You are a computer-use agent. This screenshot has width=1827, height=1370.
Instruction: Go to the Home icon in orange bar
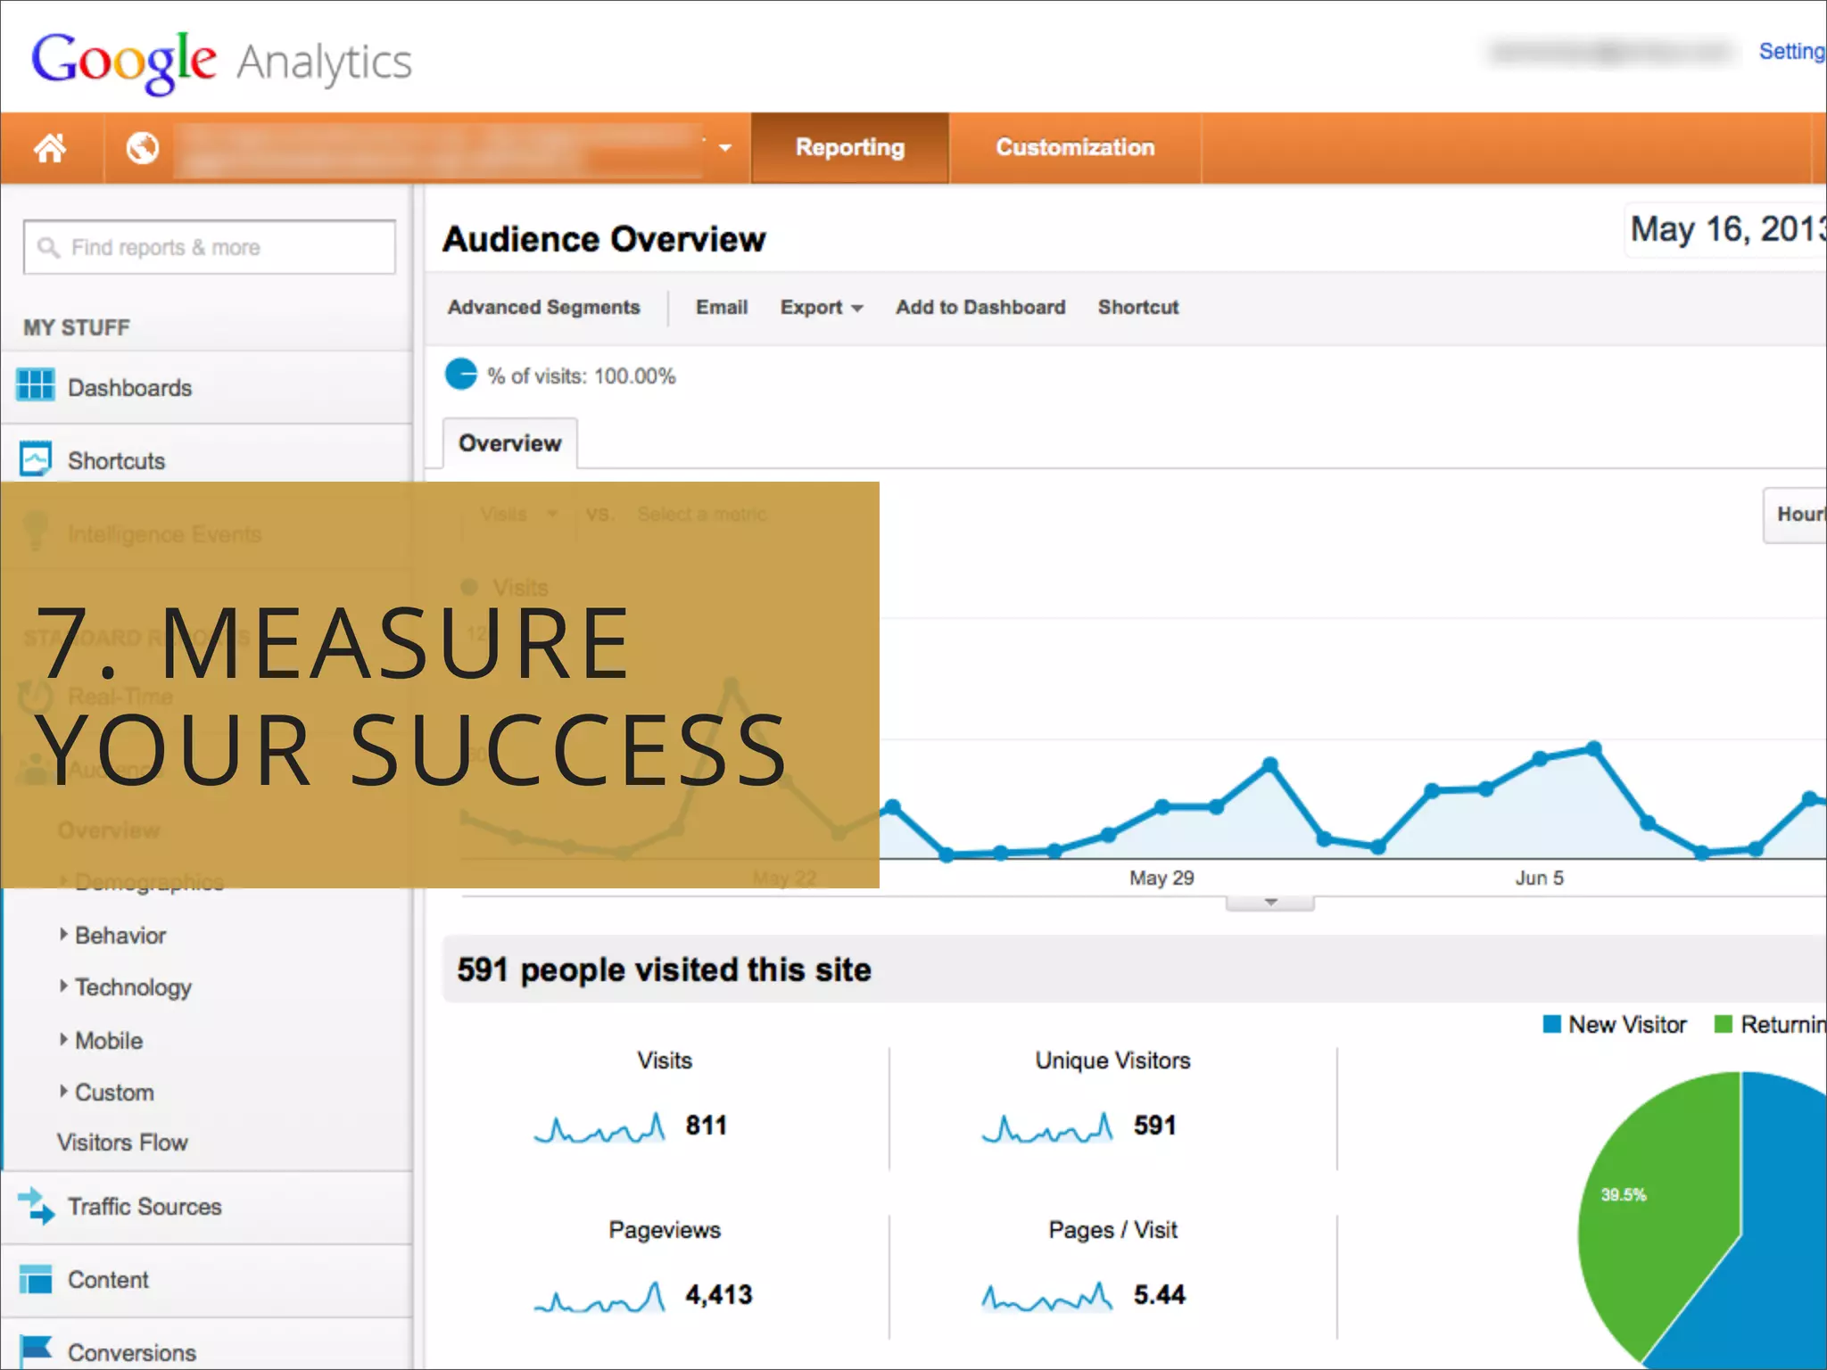coord(50,147)
